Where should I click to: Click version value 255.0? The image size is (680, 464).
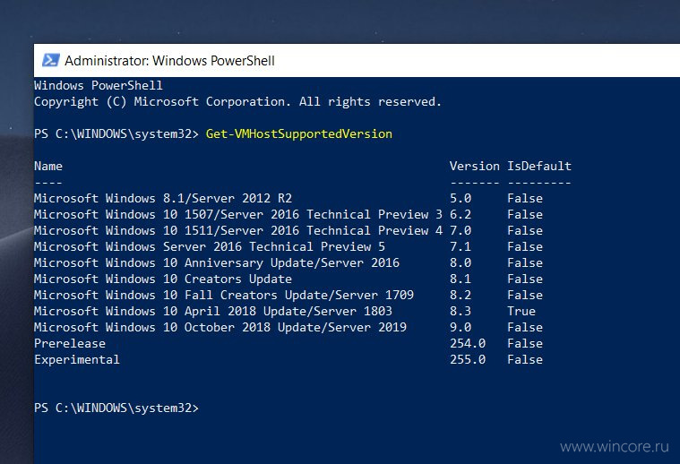[468, 359]
